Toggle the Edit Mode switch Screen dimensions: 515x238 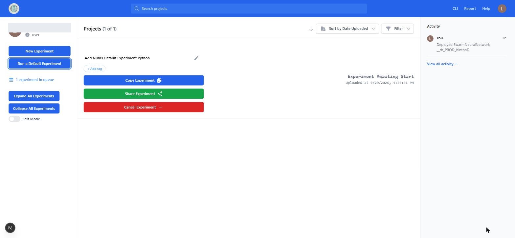14,119
